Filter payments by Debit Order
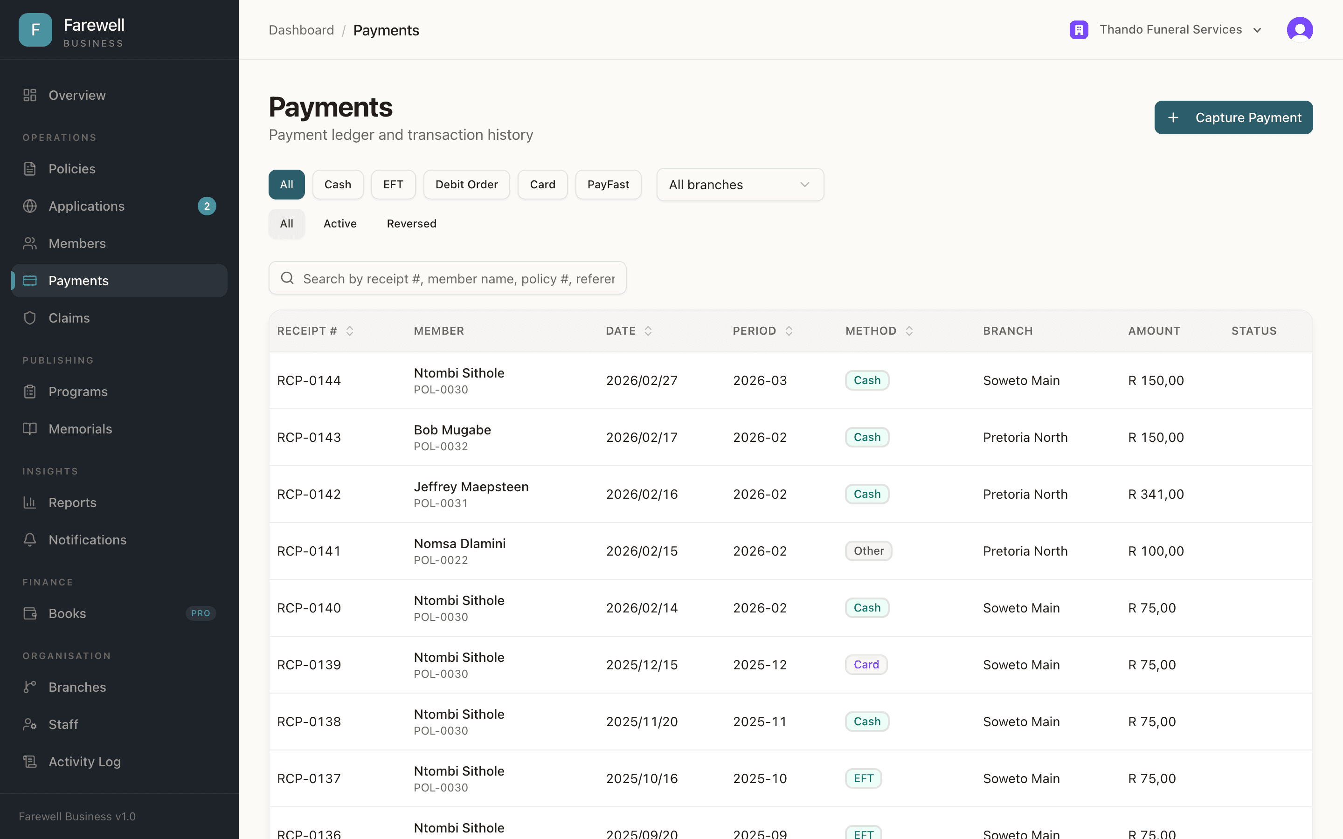 pos(466,184)
